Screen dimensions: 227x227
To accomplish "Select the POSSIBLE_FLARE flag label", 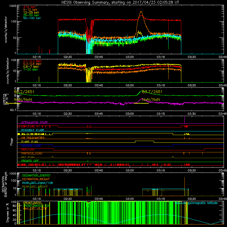I will 33,130.
